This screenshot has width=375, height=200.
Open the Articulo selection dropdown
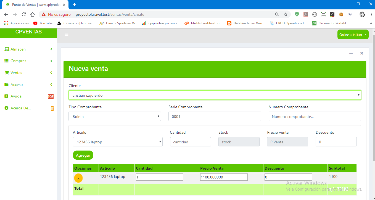click(118, 142)
